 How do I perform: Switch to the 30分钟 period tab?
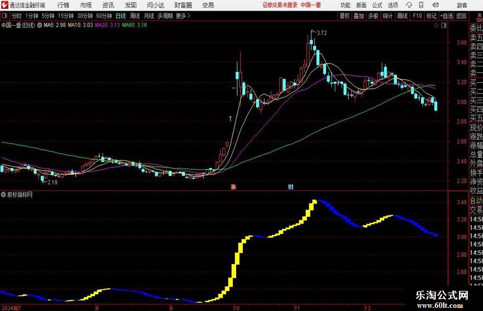[x=85, y=16]
